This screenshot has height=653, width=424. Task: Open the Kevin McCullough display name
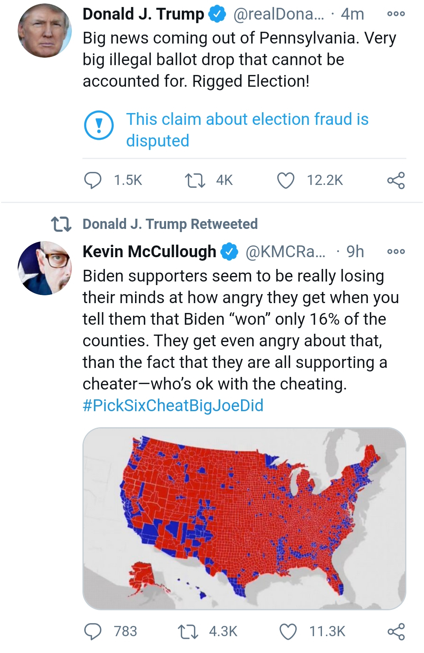pos(149,252)
